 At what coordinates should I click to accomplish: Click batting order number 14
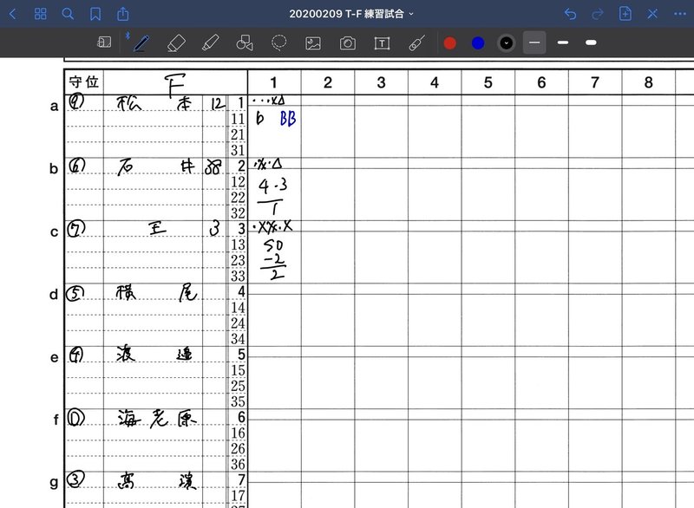pos(238,308)
